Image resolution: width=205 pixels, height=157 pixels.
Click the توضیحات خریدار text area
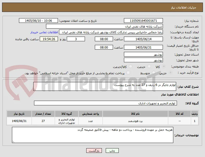pos(92,135)
